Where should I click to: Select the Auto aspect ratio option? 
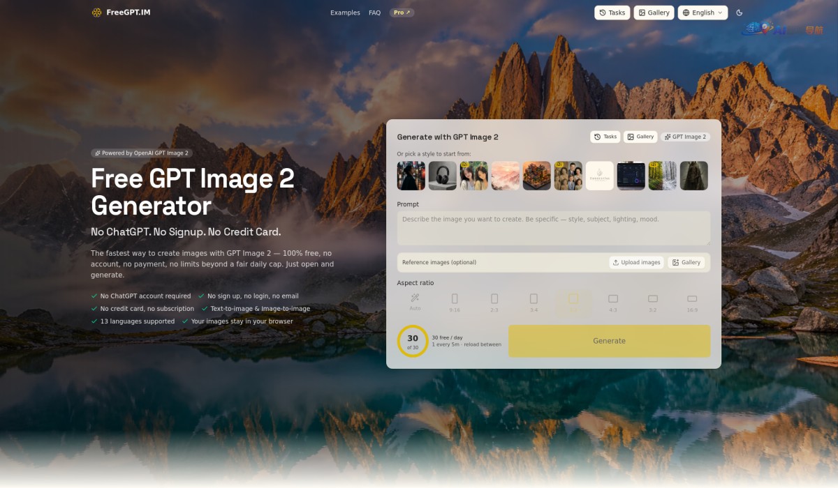click(x=416, y=302)
